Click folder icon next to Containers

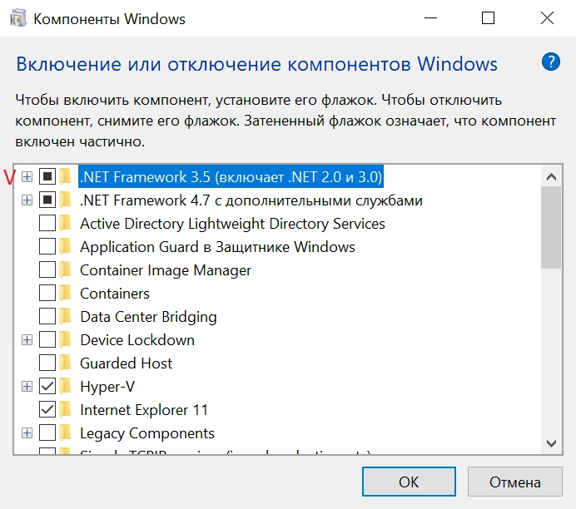point(65,294)
